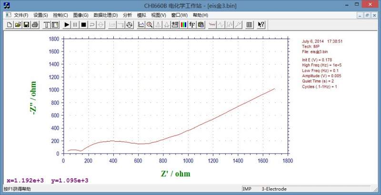Screen dimensions: 381x195
Task: Click the New file icon
Action: coord(10,24)
